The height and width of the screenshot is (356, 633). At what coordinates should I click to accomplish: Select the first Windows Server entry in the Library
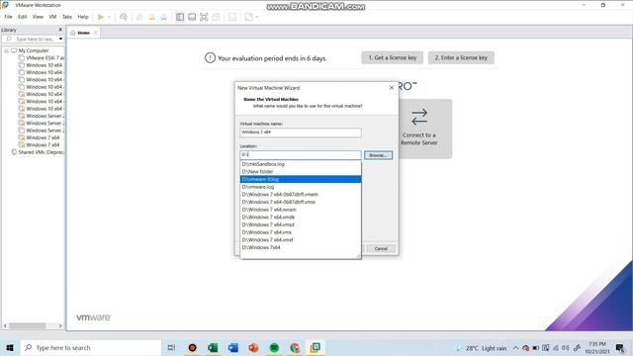[45, 117]
